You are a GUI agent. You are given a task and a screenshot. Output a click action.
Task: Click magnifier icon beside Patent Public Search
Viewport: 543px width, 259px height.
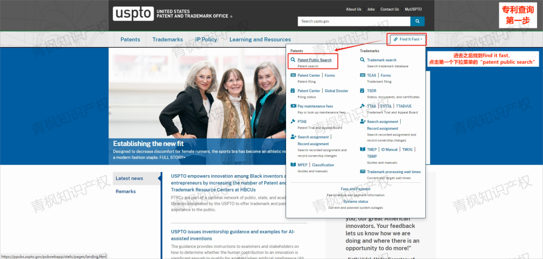[293, 60]
